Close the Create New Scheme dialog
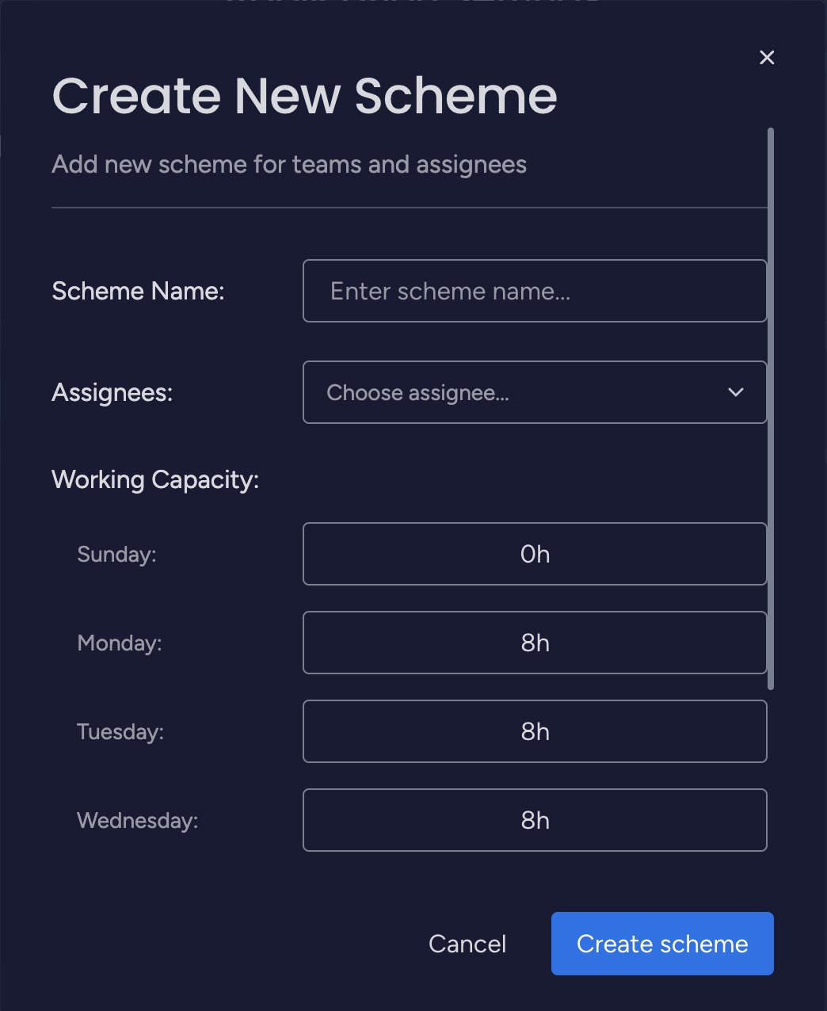The height and width of the screenshot is (1011, 827). coord(767,57)
